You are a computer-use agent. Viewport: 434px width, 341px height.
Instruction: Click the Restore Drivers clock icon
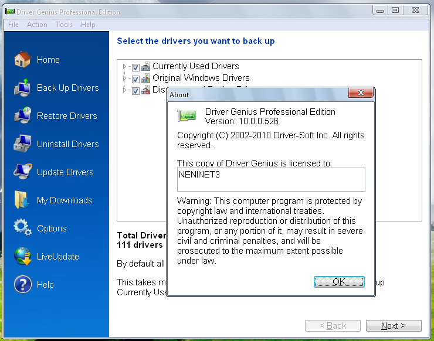22,115
